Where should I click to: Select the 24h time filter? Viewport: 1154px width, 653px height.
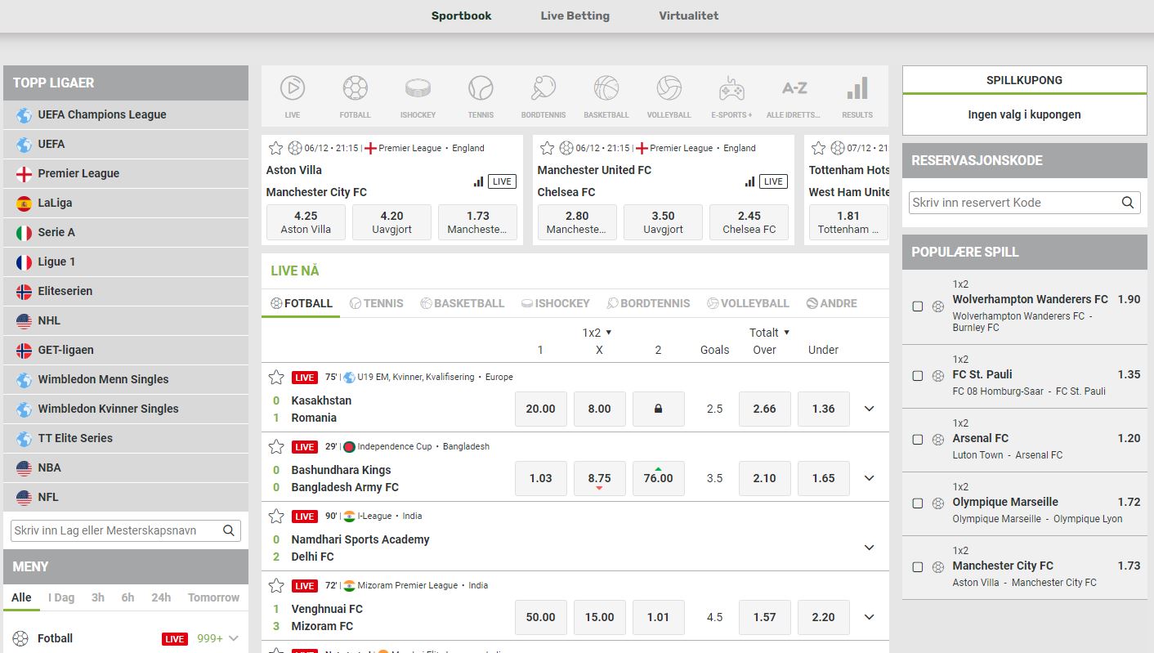(x=161, y=597)
